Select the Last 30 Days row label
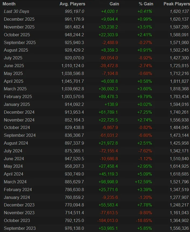Viewport: 190px width, 232px height. tap(16, 11)
